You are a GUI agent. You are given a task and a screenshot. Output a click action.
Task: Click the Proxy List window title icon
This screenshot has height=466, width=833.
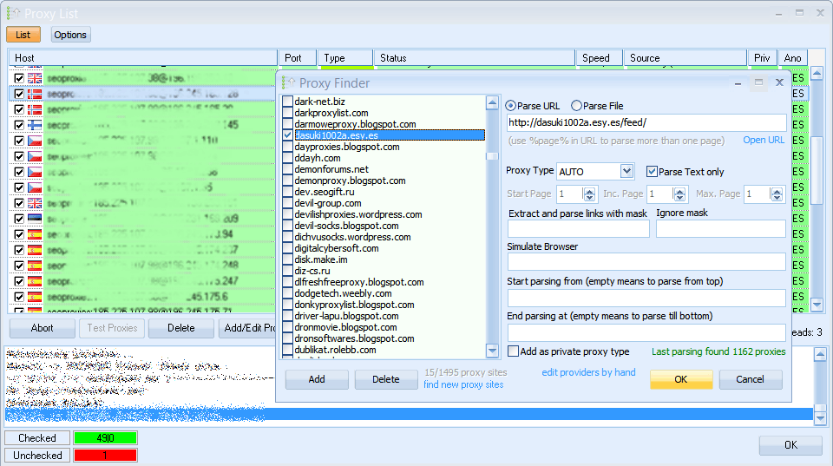pyautogui.click(x=12, y=14)
